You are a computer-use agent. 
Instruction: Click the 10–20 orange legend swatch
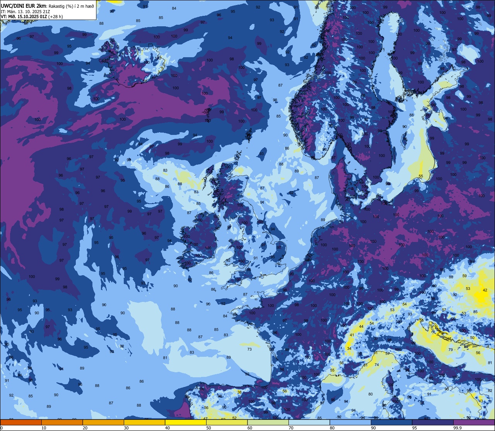pyautogui.click(x=62, y=422)
